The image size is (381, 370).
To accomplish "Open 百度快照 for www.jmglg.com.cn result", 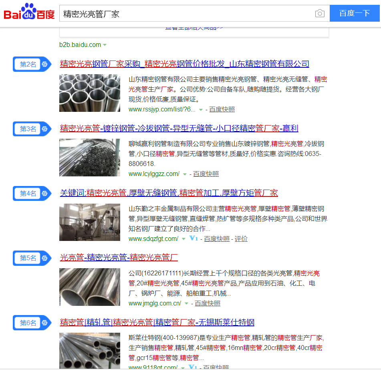I will [208, 303].
